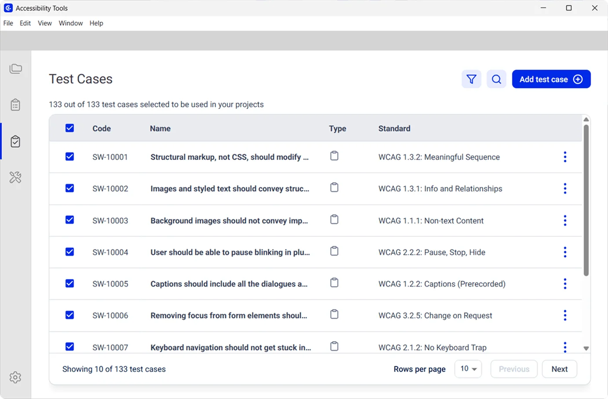The width and height of the screenshot is (608, 399).
Task: Click the Add test case button
Action: (x=551, y=79)
